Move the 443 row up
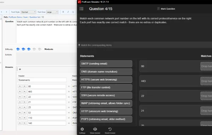 point(20,91)
